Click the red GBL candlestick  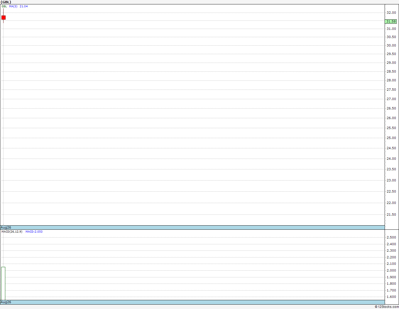(x=4, y=18)
